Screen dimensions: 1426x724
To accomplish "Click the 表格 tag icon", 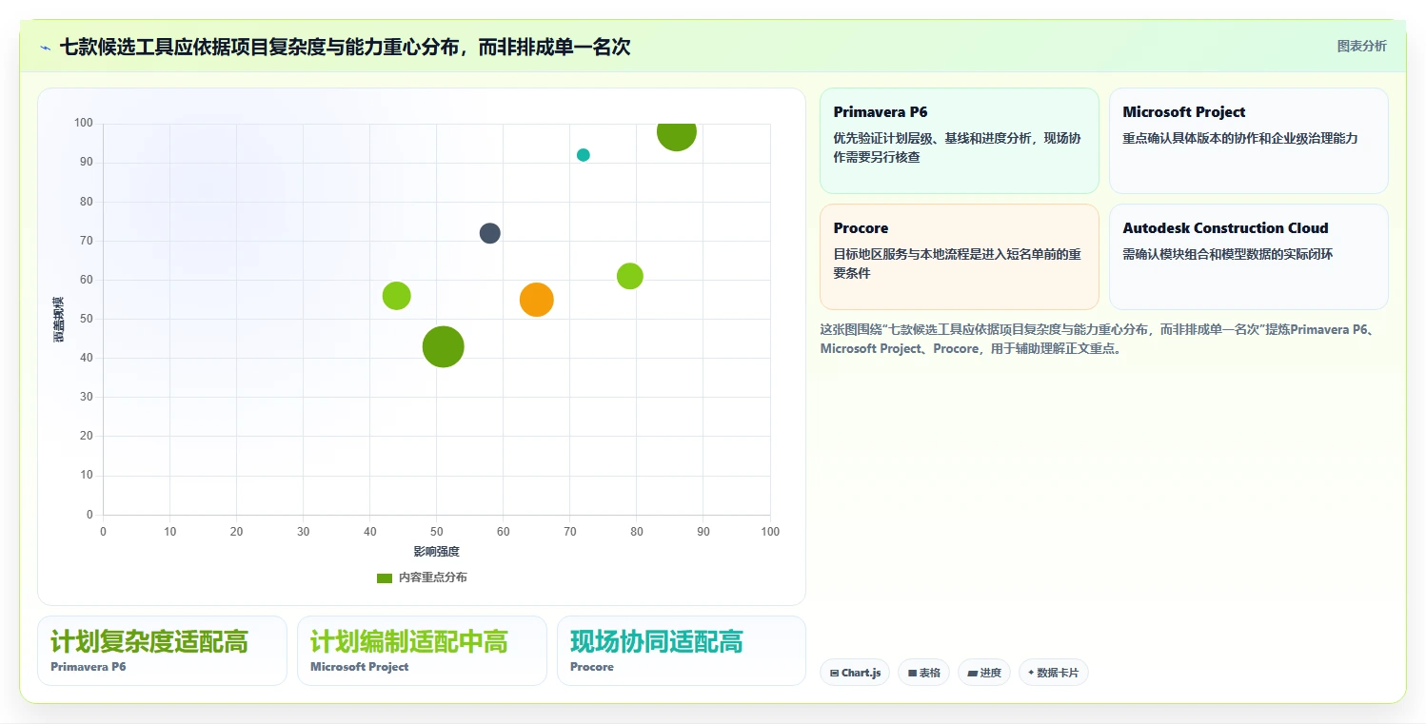I will point(912,673).
